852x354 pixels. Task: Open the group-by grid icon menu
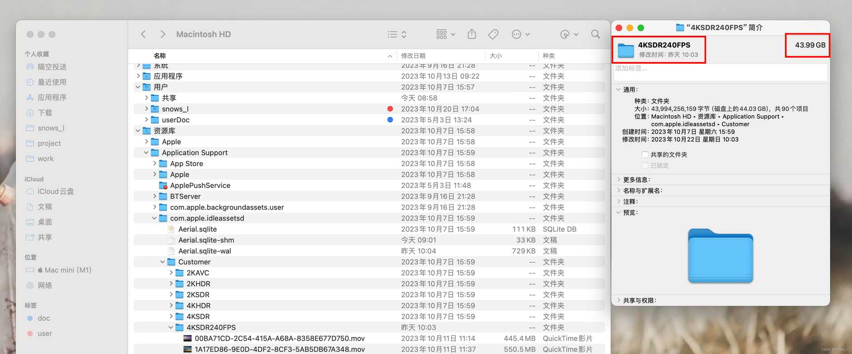point(446,34)
